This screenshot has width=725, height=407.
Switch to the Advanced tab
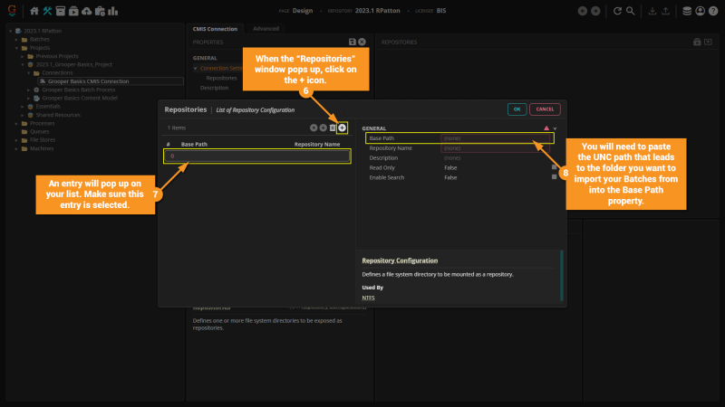[x=266, y=29]
